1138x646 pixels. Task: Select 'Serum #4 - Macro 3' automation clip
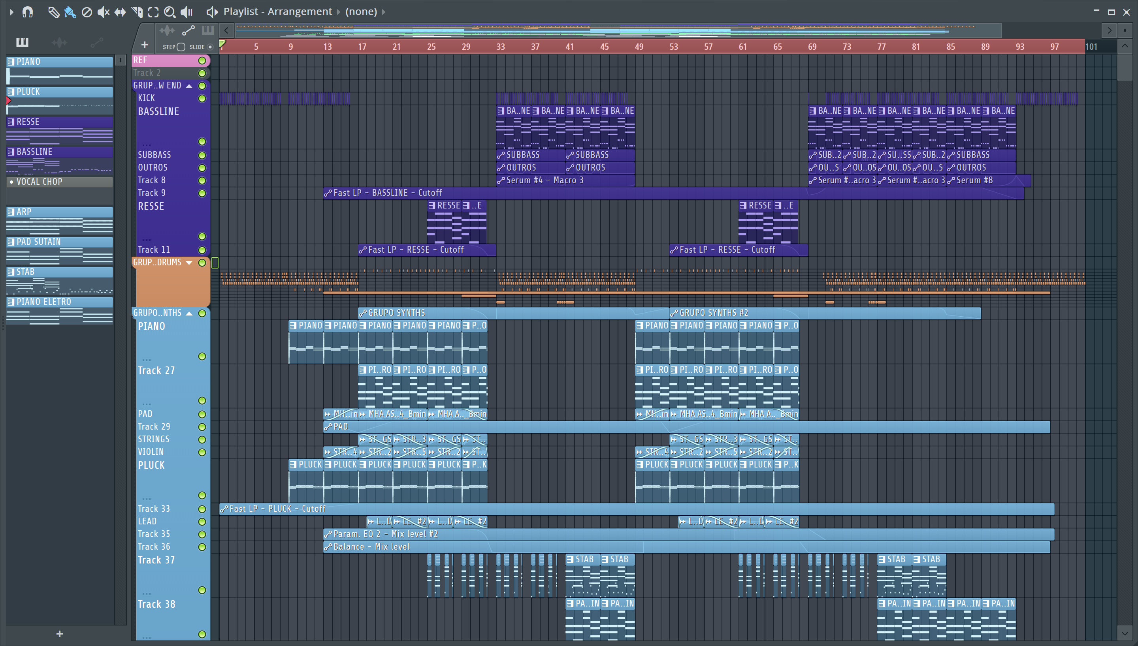tap(565, 180)
